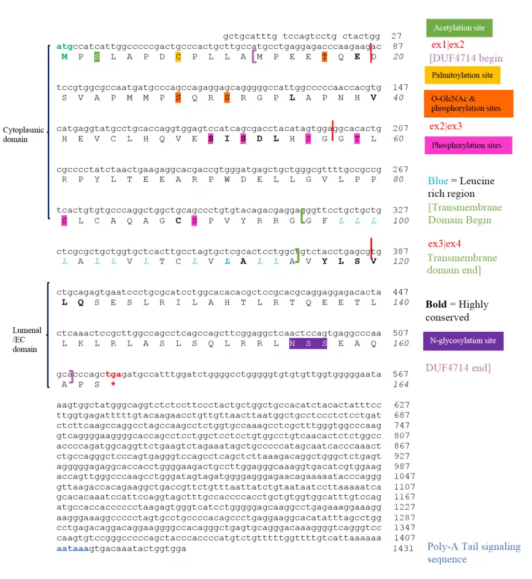Screen dimensions: 532x579
Task: Click the yellow-highlighted C palmitoylation residue
Action: coord(178,57)
